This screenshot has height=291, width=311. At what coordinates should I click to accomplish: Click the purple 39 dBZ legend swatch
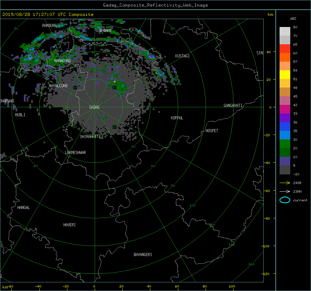(x=285, y=118)
